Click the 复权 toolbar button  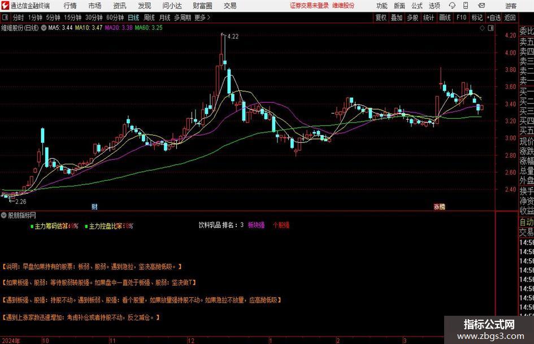click(381, 18)
